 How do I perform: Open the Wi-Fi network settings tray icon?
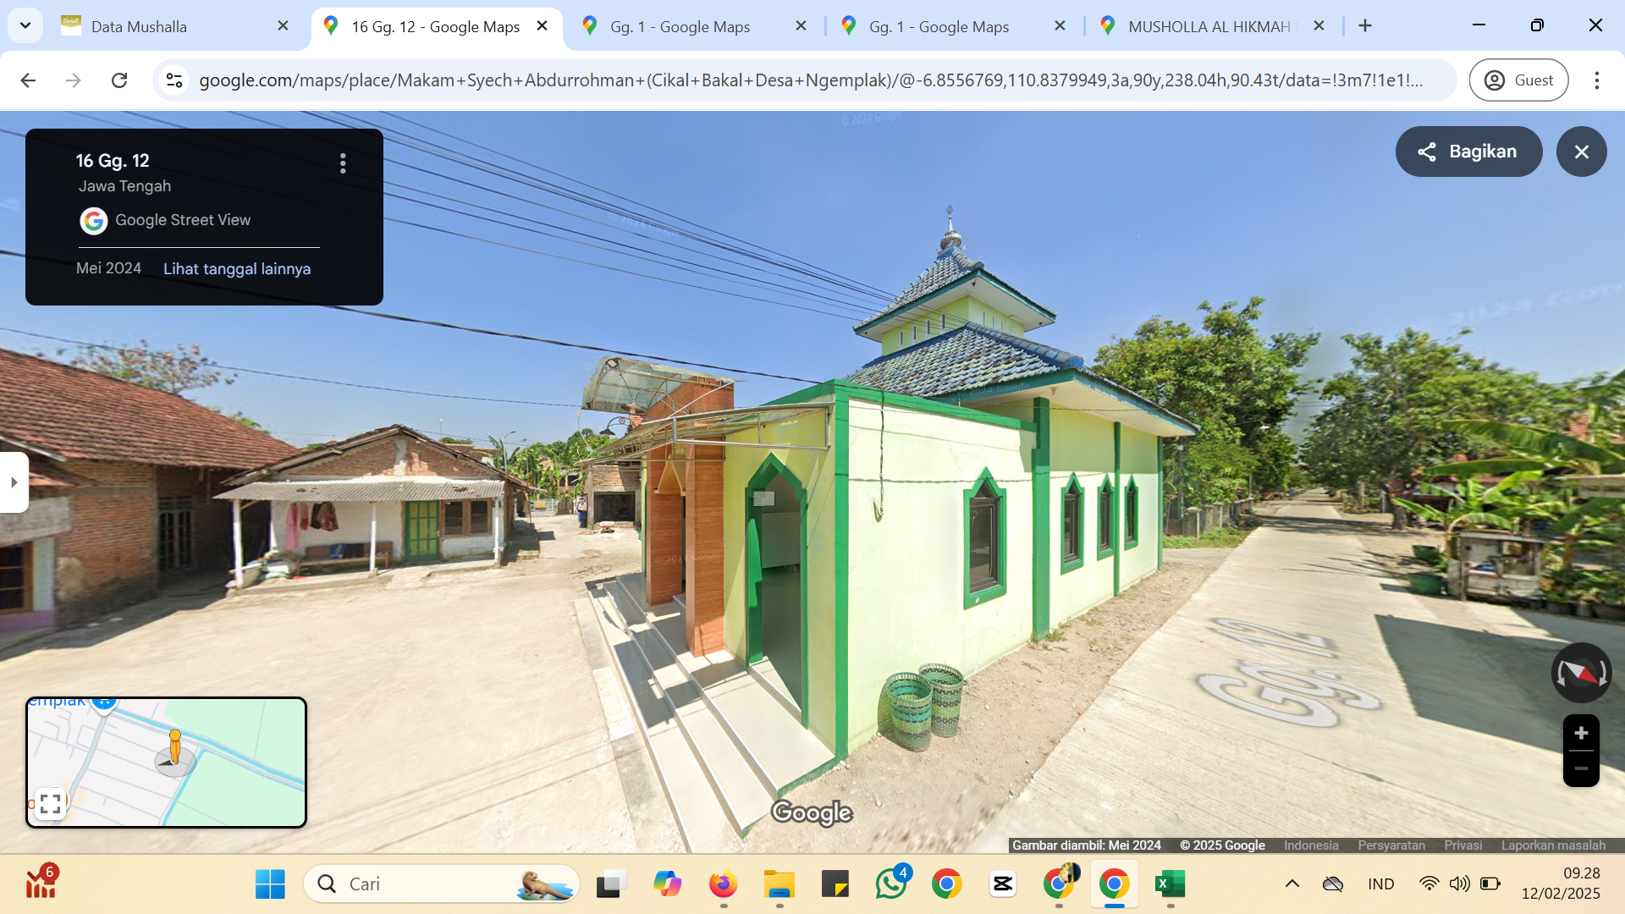[x=1429, y=884]
